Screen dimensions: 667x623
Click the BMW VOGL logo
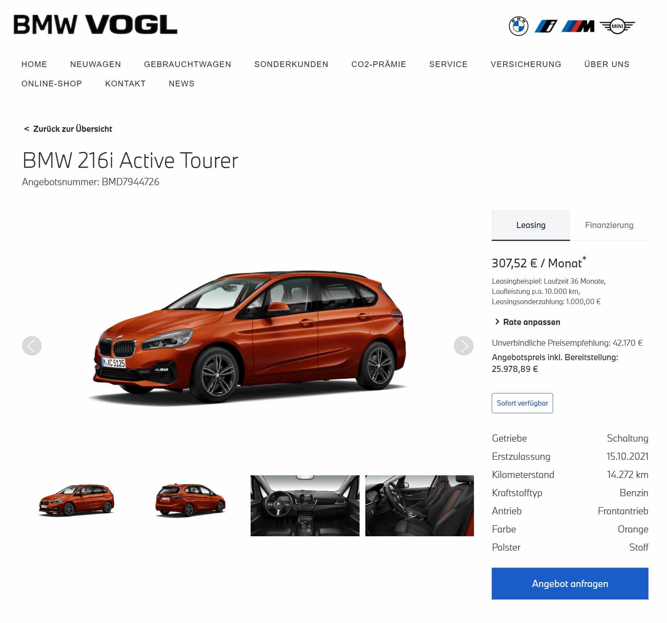coord(95,25)
